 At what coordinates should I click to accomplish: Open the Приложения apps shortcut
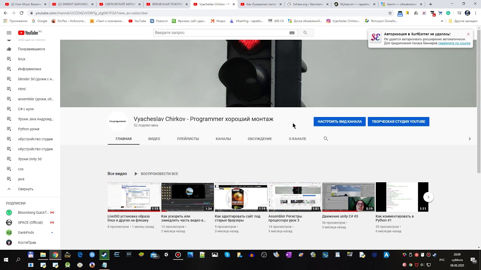15,21
